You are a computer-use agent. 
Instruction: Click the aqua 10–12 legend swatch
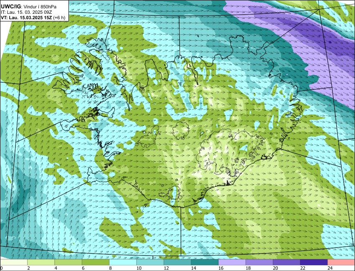(150, 262)
